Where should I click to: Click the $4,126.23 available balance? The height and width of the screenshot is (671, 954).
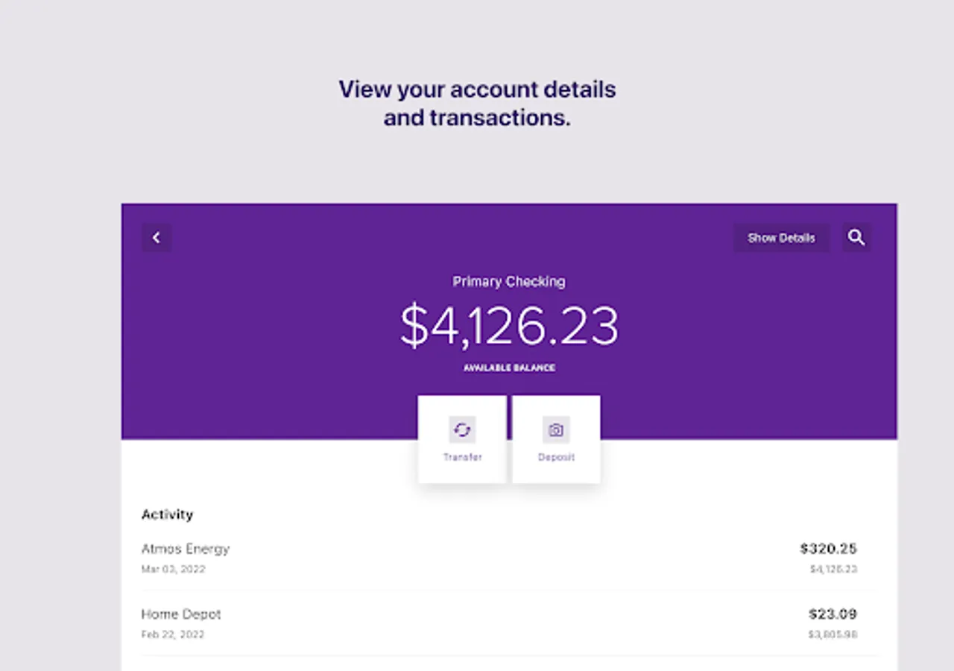(509, 324)
